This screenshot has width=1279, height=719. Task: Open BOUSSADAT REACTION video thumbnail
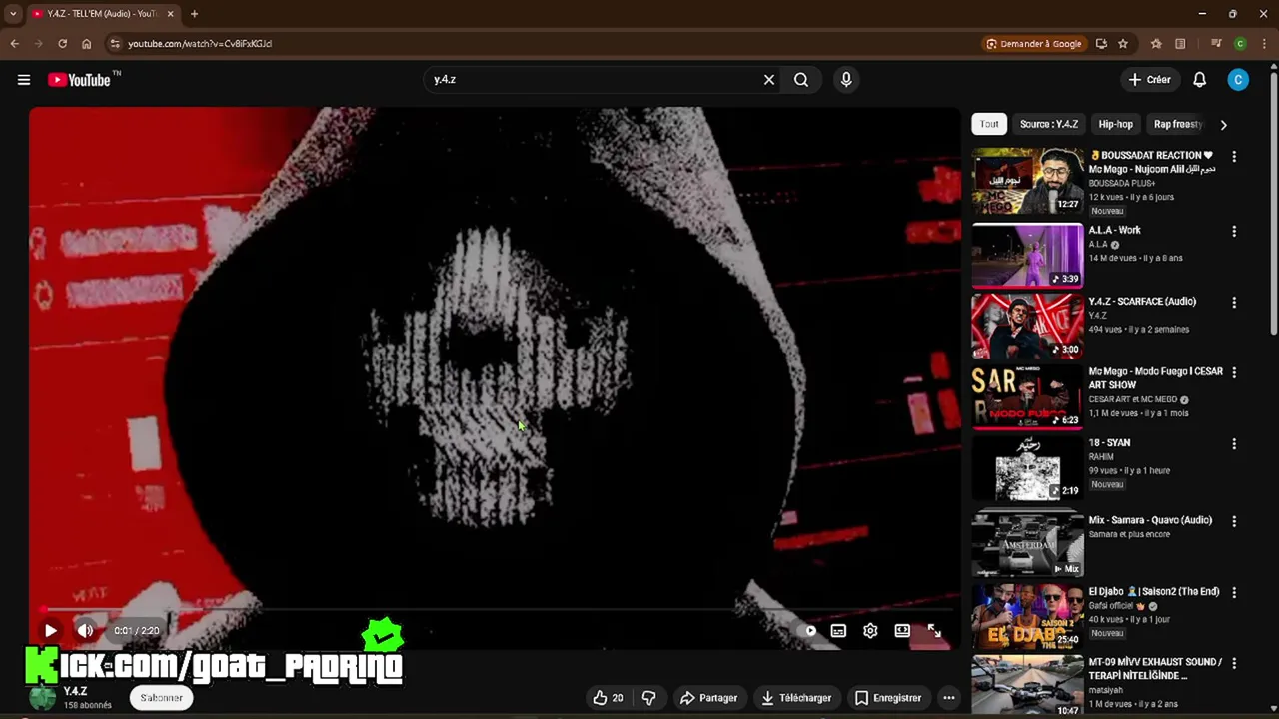1027,181
